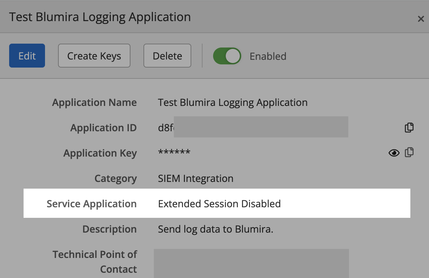Click the dialog title in the header
429x278 pixels.
pos(100,17)
